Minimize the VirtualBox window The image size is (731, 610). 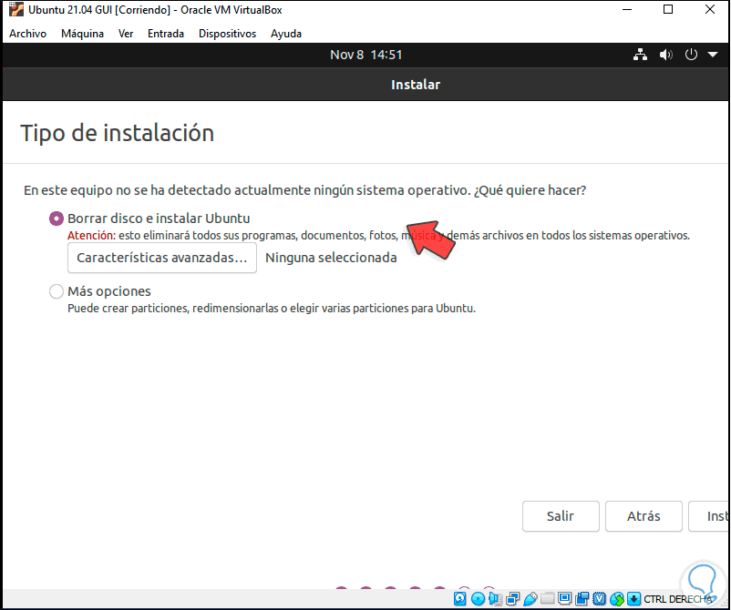point(627,9)
